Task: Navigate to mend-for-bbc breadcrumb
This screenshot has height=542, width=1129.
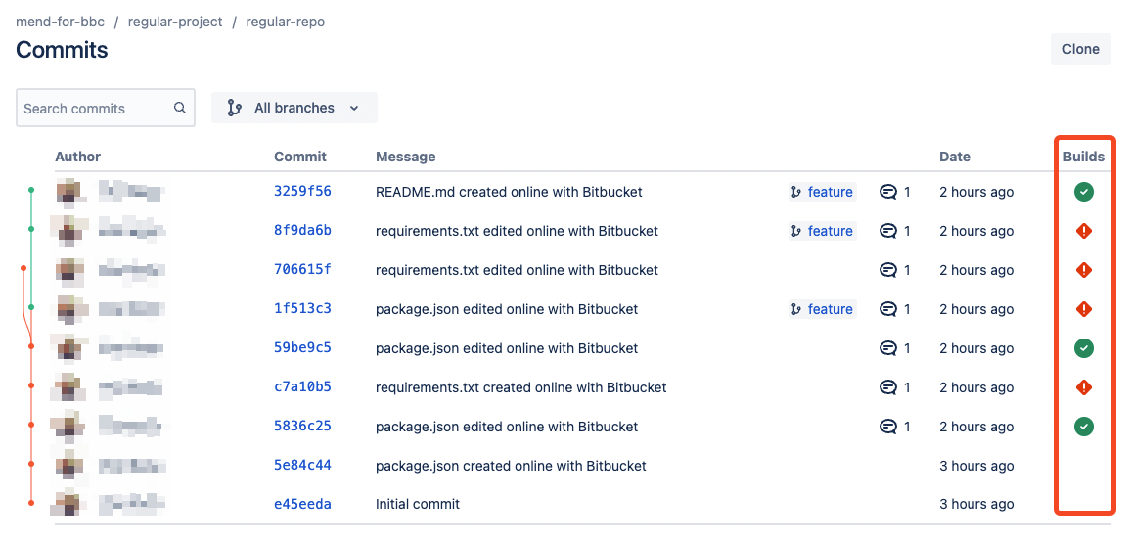Action: pos(60,22)
